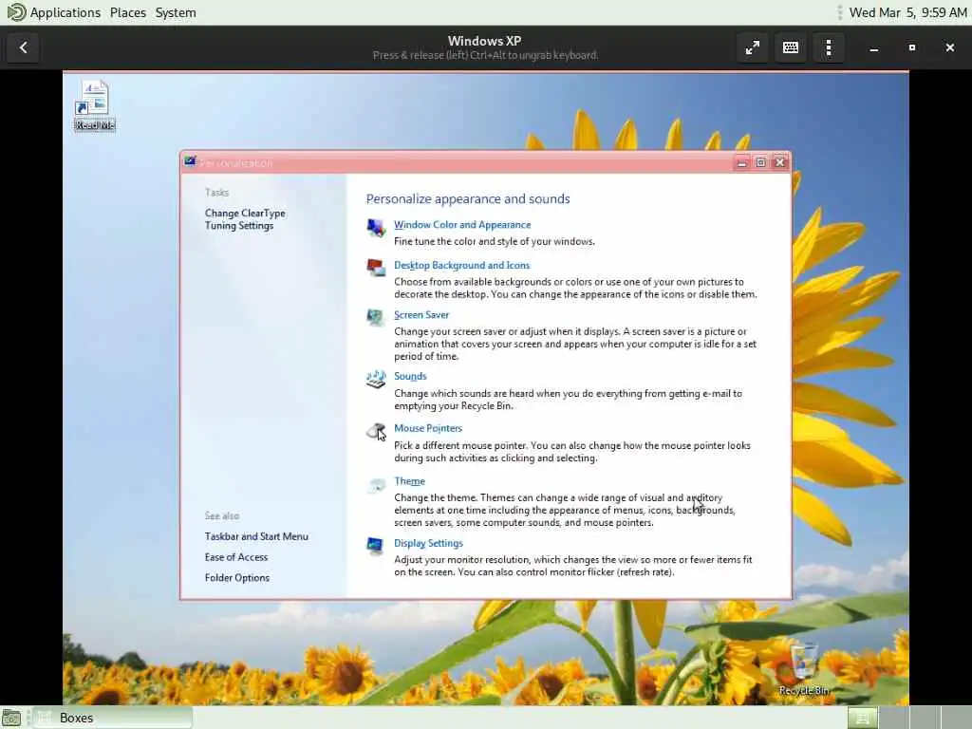The height and width of the screenshot is (729, 972).
Task: Click Change ClearType Tuning Settings task
Action: tap(245, 219)
